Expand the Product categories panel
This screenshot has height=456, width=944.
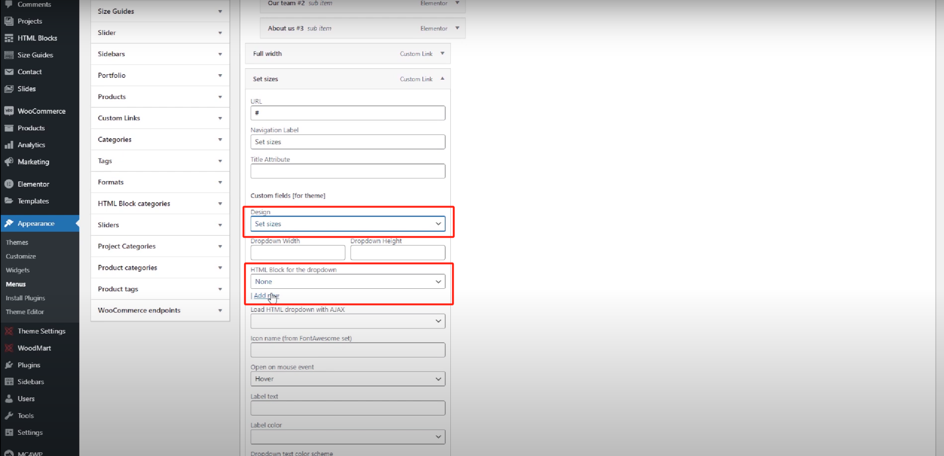160,268
